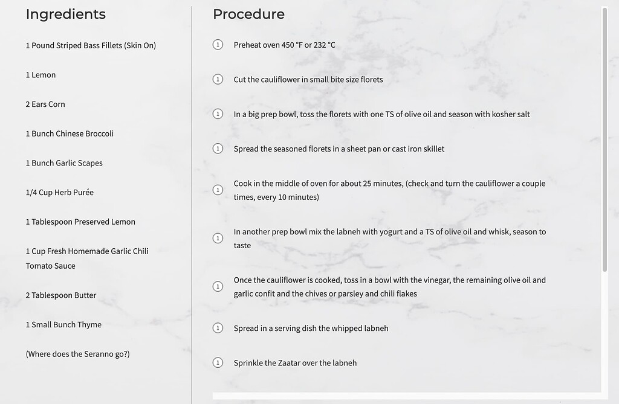This screenshot has height=404, width=619.
Task: Click step circle next to Spread seasoned florets
Action: point(218,149)
